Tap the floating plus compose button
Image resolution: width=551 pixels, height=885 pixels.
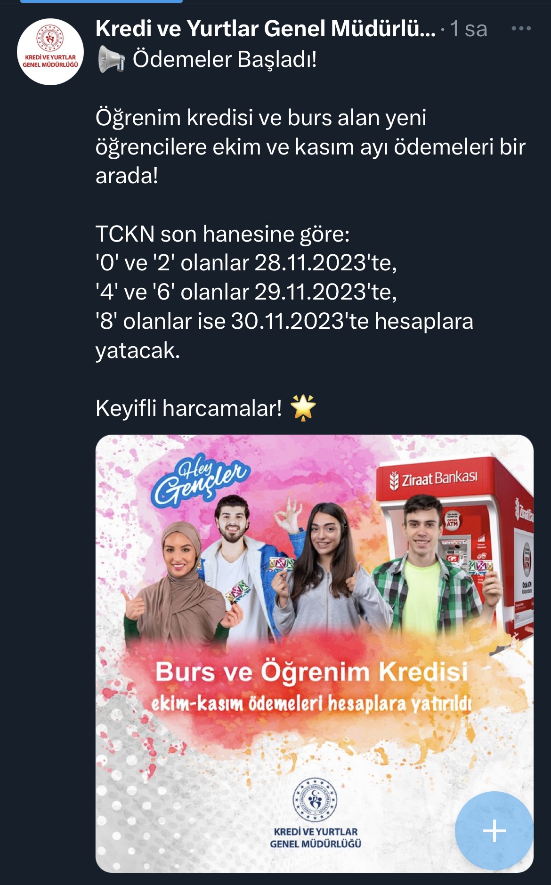tap(494, 831)
